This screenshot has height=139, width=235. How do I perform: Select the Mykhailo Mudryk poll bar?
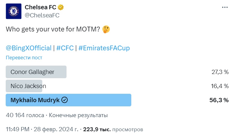coord(68,100)
